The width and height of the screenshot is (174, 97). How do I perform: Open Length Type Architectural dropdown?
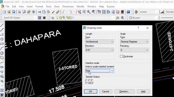[x=100, y=41]
